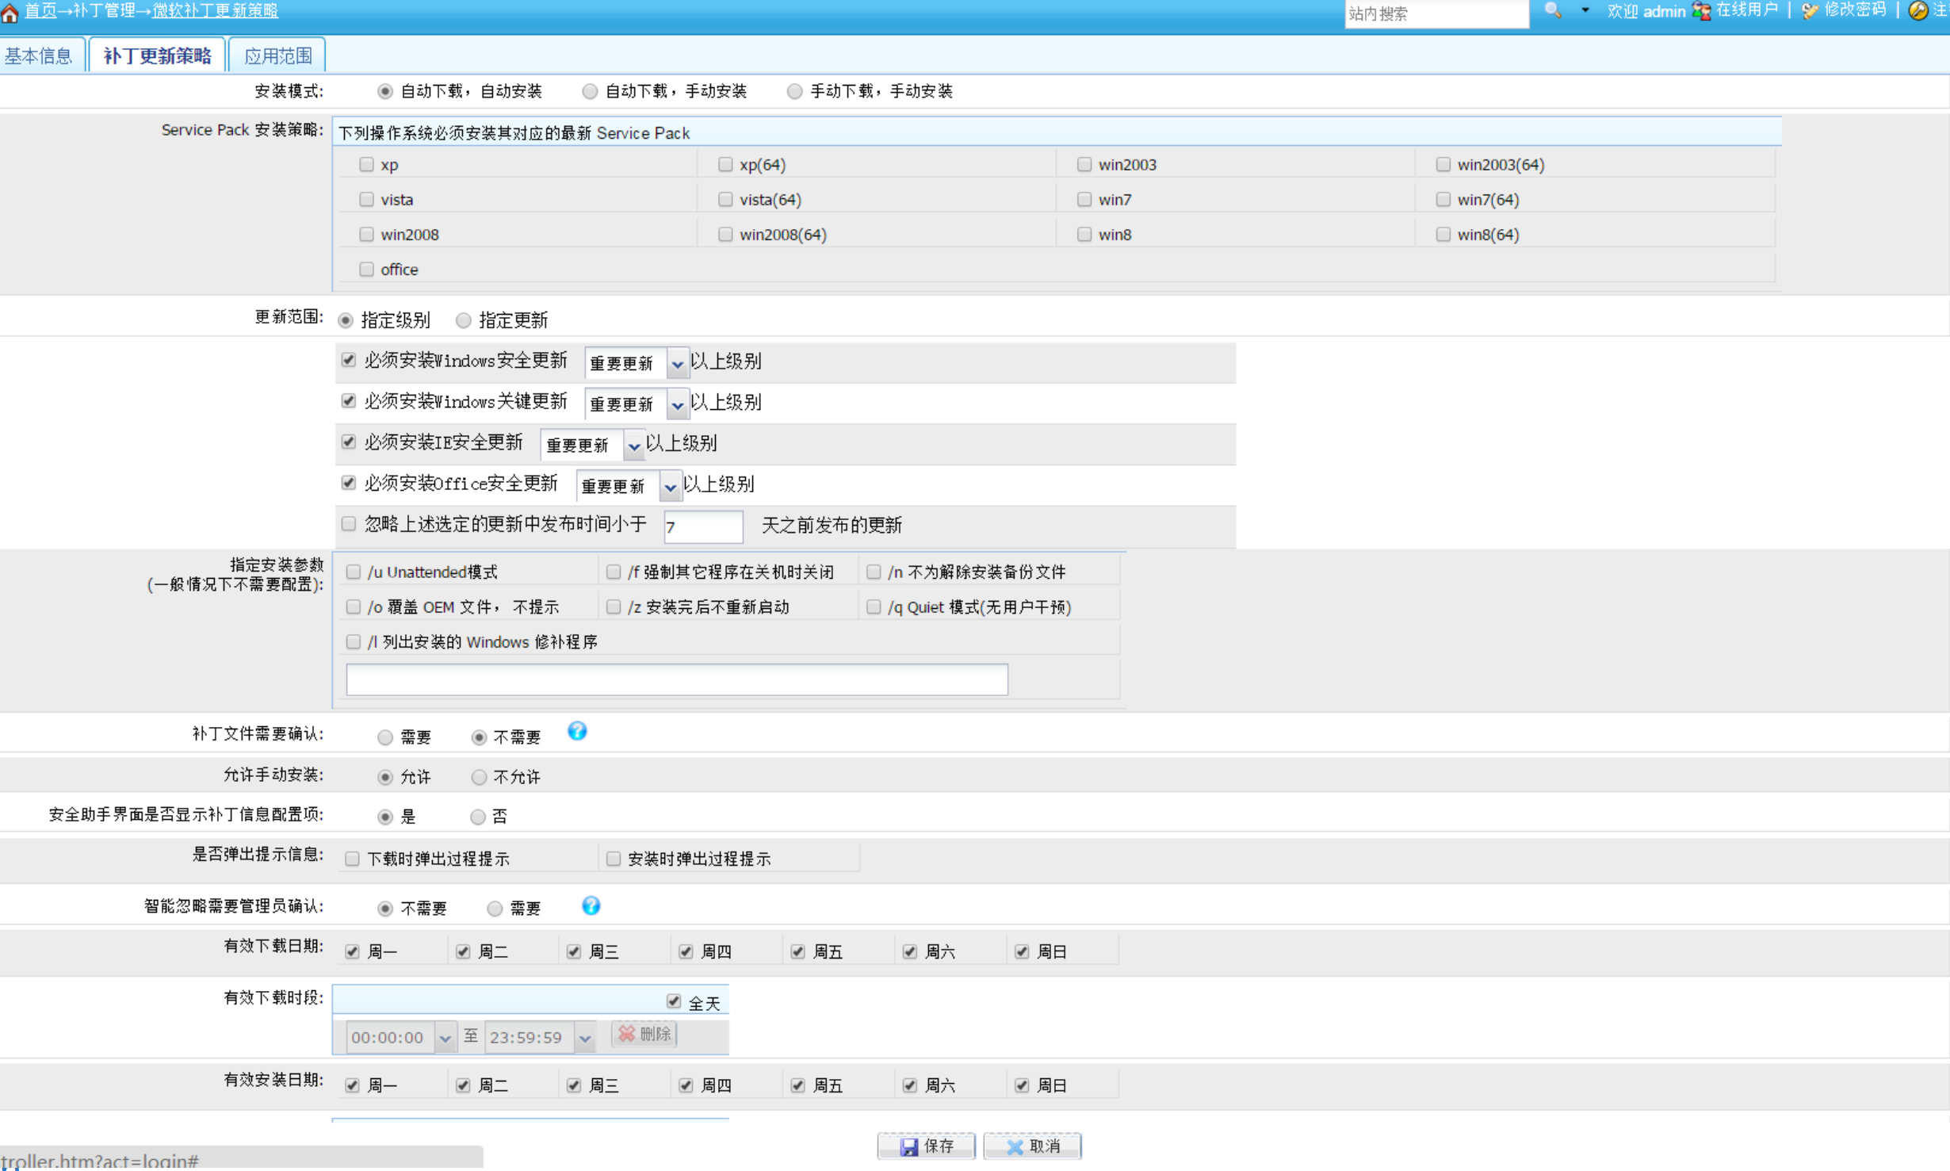The image size is (1950, 1171).
Task: Uncheck 必须安装Windows关键更新 checkbox
Action: click(349, 401)
